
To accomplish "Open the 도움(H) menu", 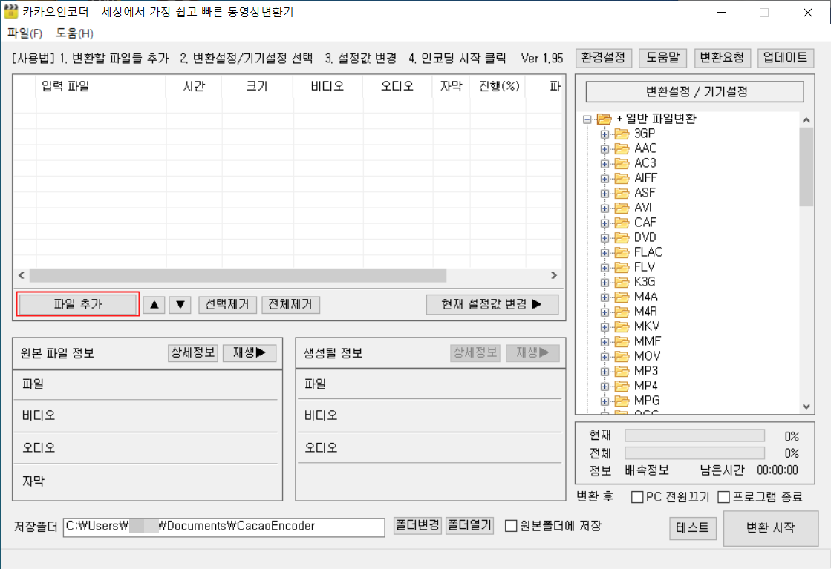I will 74,33.
